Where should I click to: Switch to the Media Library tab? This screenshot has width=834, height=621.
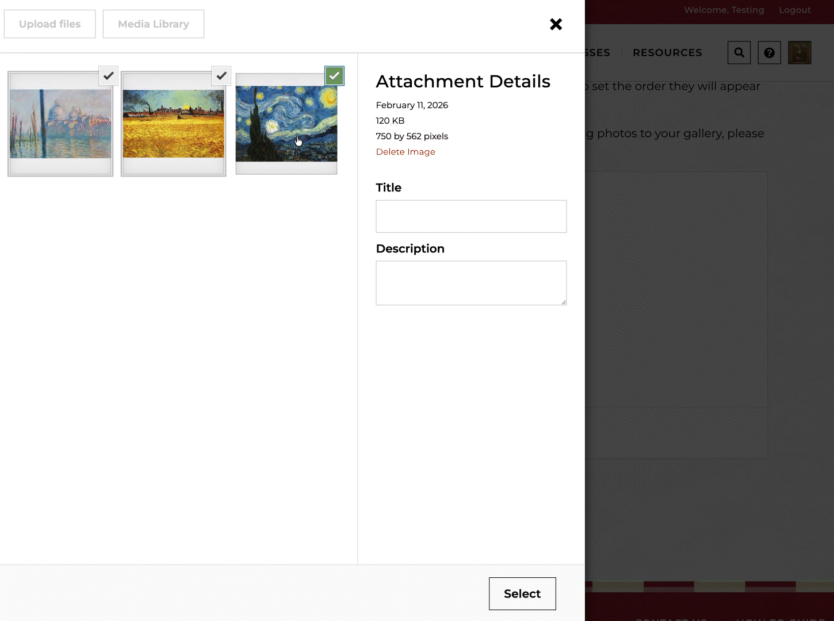coord(154,24)
